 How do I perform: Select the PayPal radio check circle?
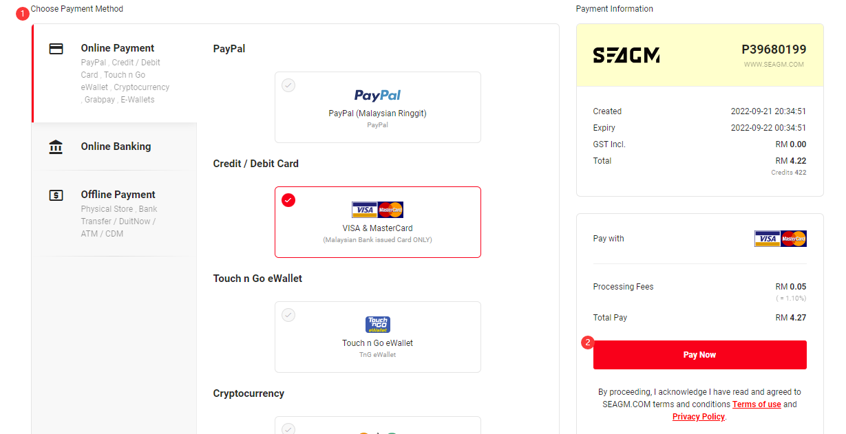[x=288, y=85]
